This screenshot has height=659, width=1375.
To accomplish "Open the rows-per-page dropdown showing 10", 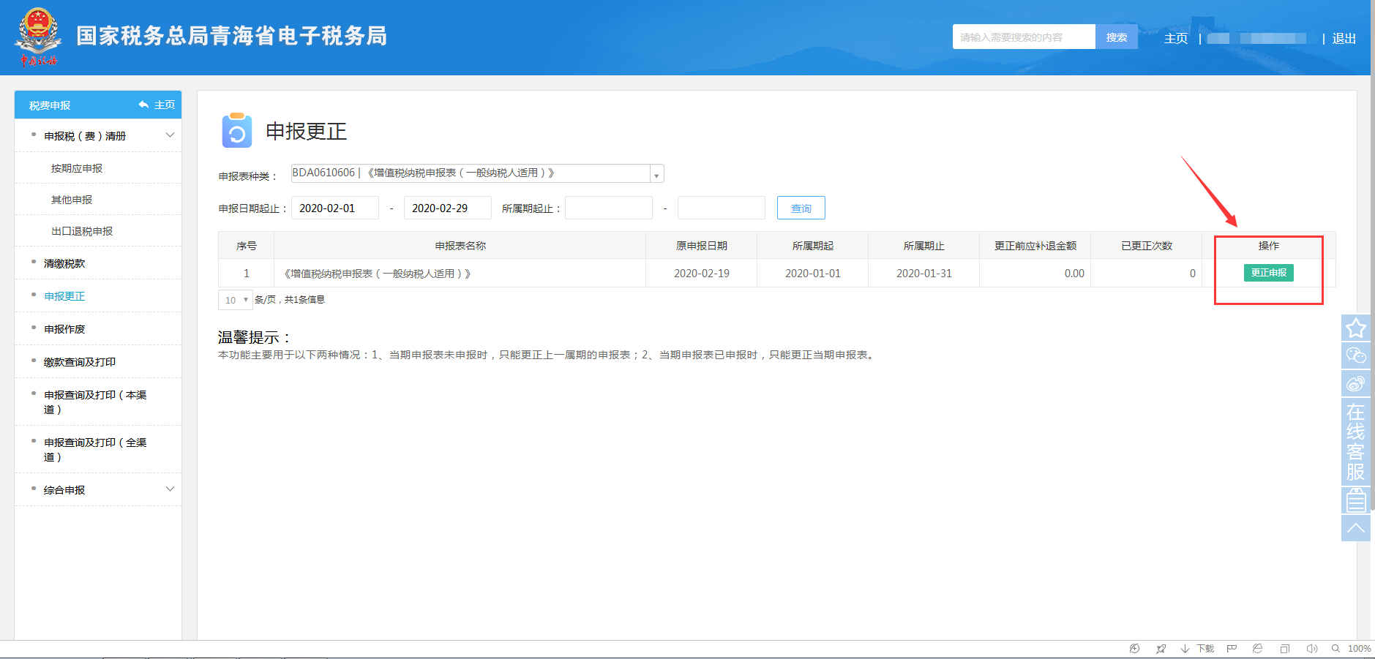I will click(x=236, y=300).
